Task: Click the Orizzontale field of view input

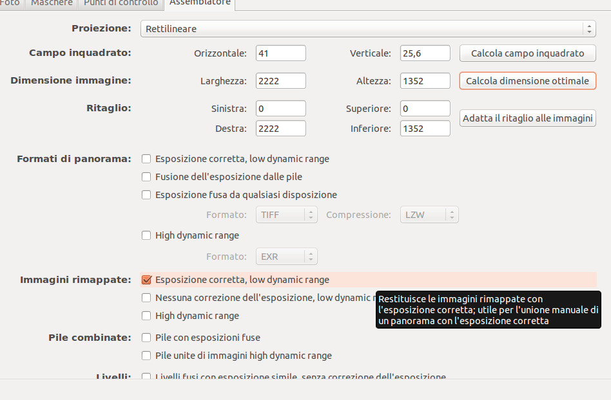Action: point(280,53)
